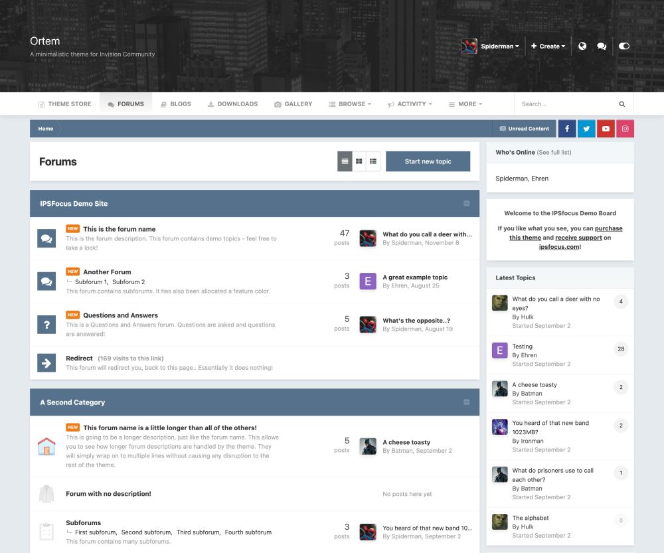This screenshot has width=664, height=553.
Task: Expand the More menu
Action: (x=465, y=104)
